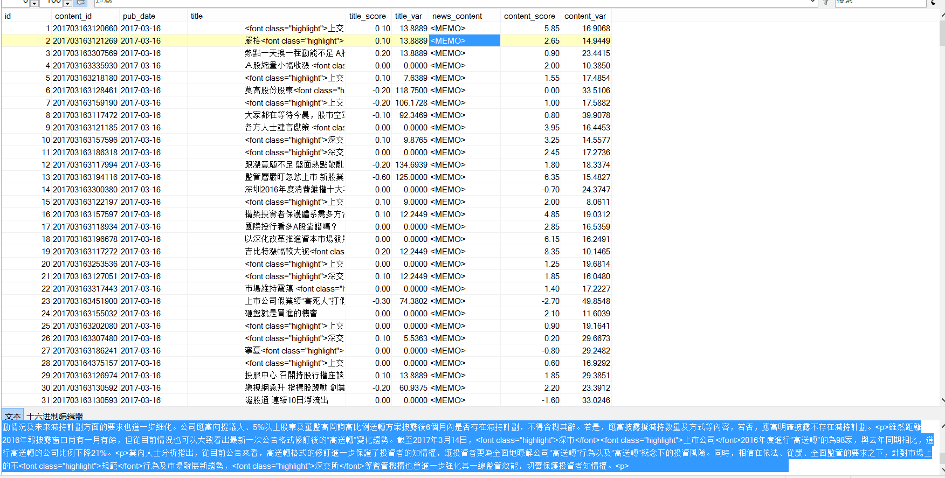The image size is (945, 478).
Task: Click the print icon beside the 100 field
Action: [x=81, y=2]
